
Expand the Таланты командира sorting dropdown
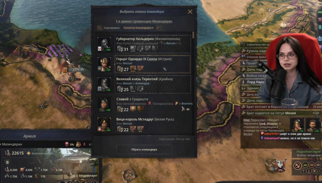coord(138,28)
